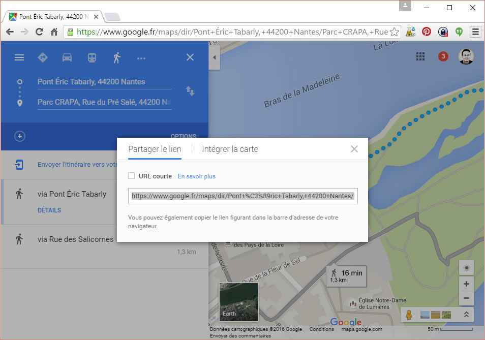Close the directions panel
The width and height of the screenshot is (485, 340).
[x=190, y=57]
